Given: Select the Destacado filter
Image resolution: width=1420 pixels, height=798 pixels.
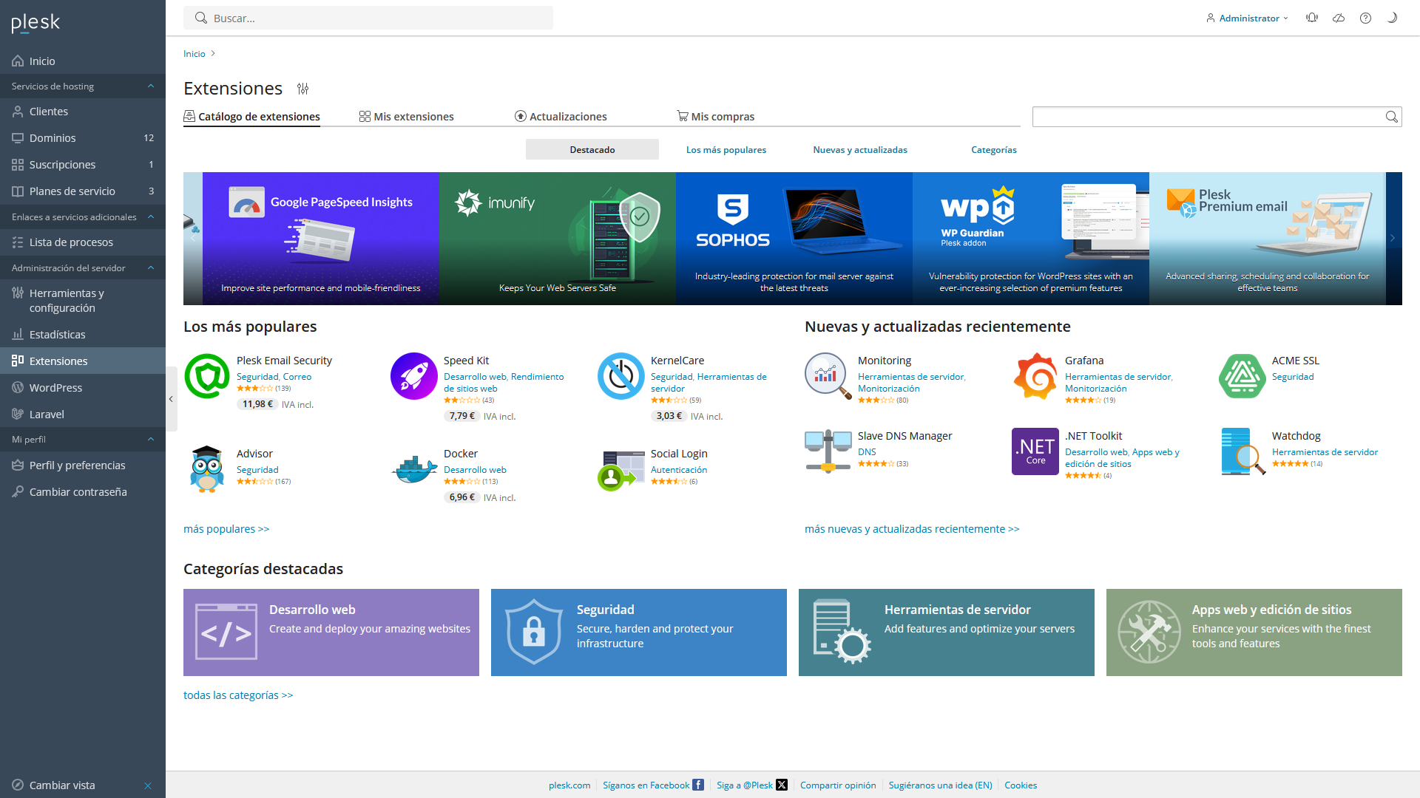Looking at the screenshot, I should [592, 149].
